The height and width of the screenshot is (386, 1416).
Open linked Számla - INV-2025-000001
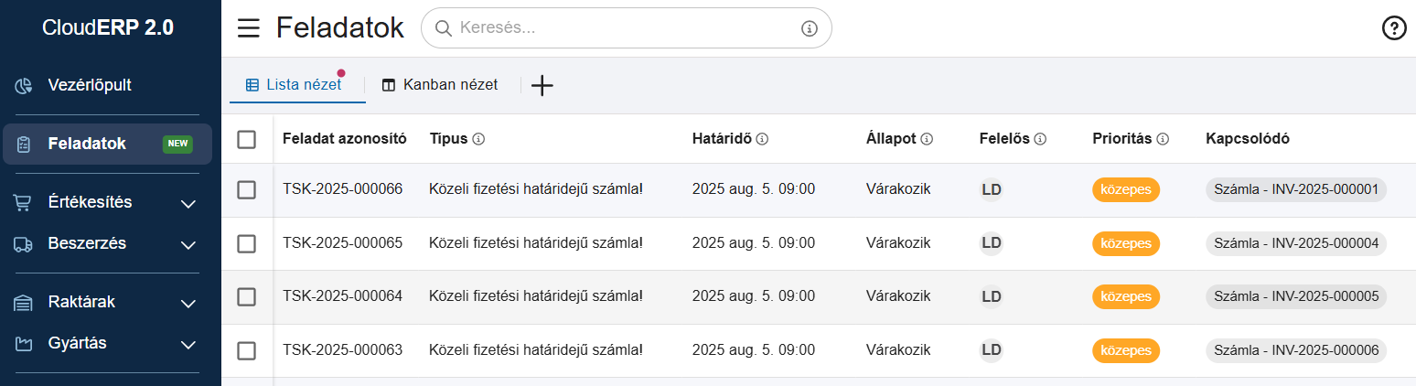coord(1296,189)
